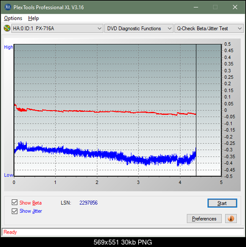Toggle the Show Beta checkbox
Screen dimensions: 246x247
(x=15, y=202)
